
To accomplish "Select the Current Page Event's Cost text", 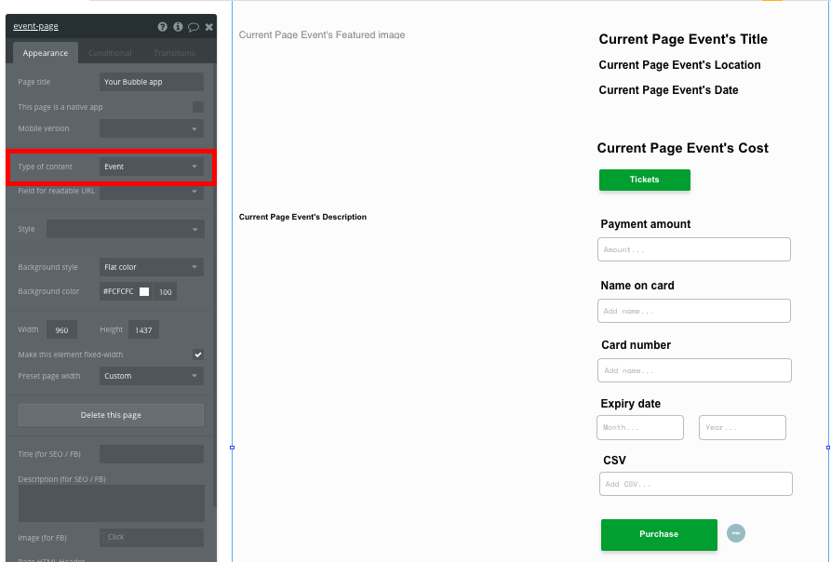I will coord(683,148).
